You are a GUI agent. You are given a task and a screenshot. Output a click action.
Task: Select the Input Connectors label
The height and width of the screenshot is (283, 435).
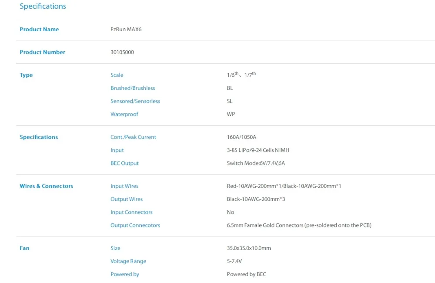pyautogui.click(x=131, y=212)
